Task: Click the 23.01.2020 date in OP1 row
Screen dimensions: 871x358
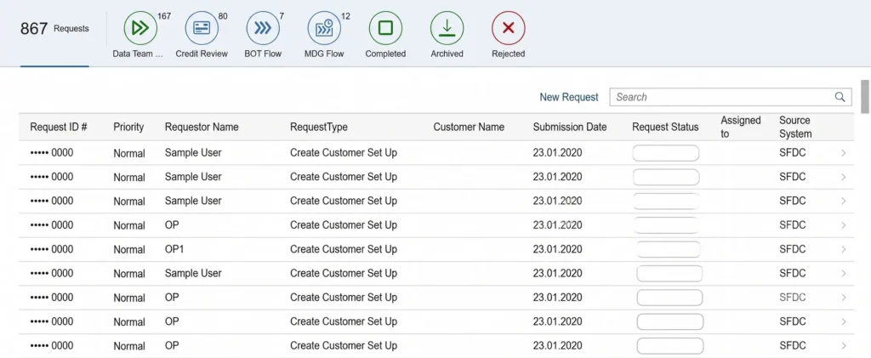Action: point(558,249)
